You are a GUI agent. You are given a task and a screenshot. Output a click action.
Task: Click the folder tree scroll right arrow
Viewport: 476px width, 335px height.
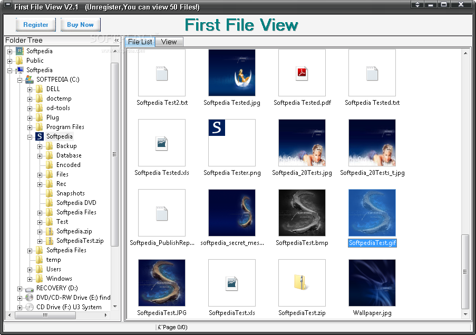click(x=105, y=316)
